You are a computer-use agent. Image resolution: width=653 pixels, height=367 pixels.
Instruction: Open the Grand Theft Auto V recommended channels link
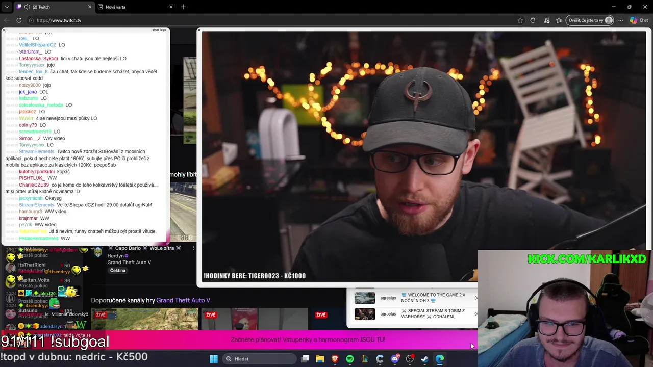pos(183,300)
